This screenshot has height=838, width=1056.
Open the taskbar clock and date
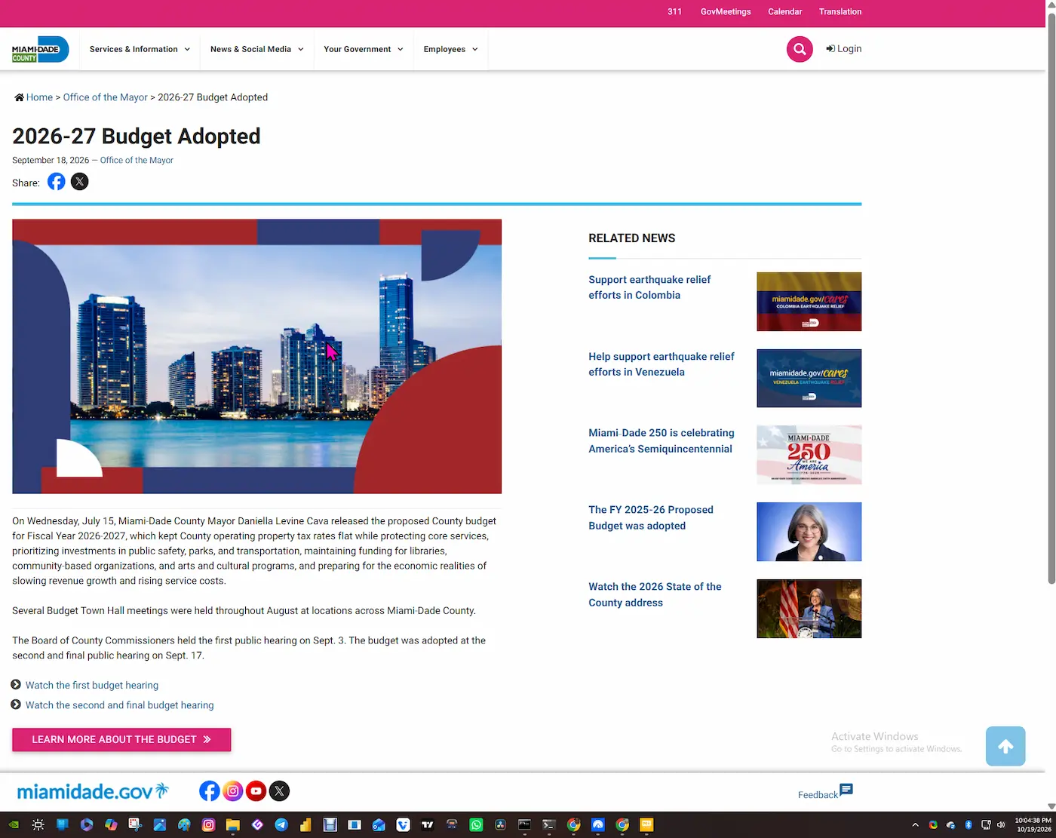(x=1033, y=824)
